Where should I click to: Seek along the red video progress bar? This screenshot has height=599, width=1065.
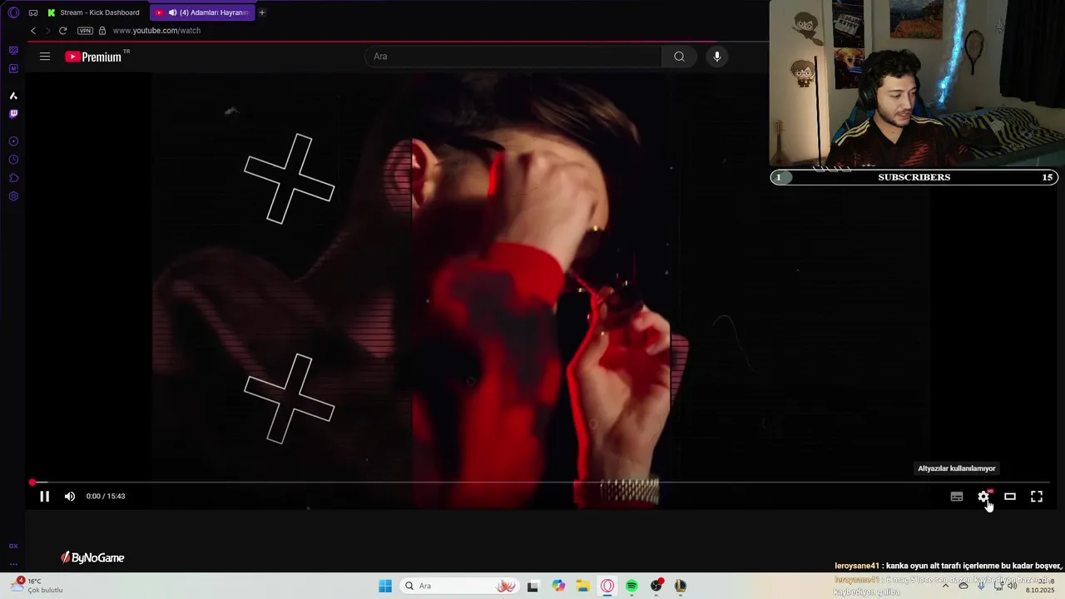(541, 483)
